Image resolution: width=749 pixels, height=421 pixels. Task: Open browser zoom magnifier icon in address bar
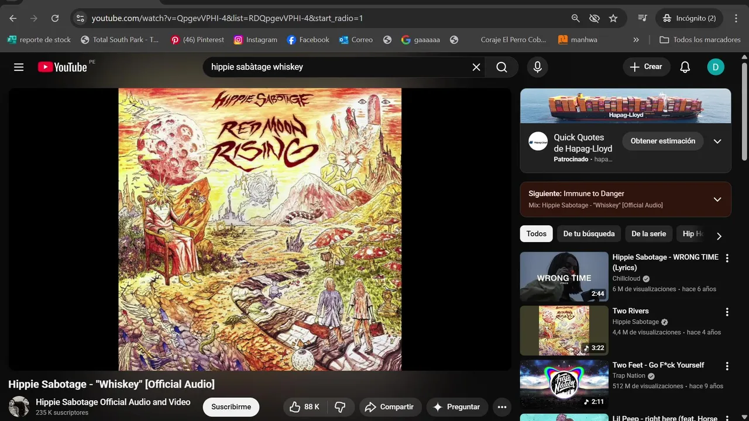click(x=576, y=18)
